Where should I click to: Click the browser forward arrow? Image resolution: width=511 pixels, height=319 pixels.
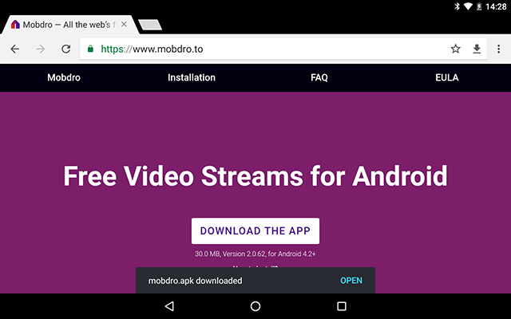coord(41,49)
